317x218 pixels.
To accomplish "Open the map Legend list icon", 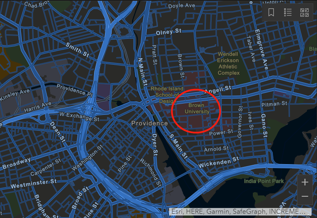I will point(288,13).
